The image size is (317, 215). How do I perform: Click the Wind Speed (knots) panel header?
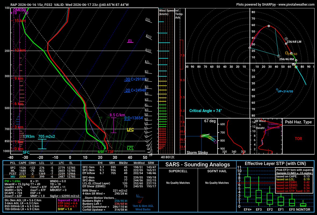pyautogui.click(x=167, y=12)
